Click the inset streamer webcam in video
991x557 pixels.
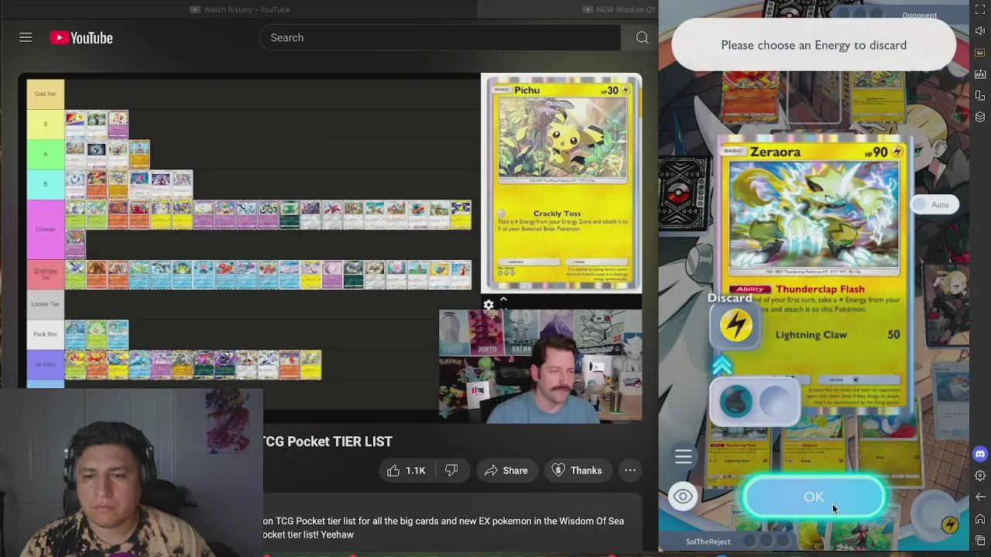point(540,367)
